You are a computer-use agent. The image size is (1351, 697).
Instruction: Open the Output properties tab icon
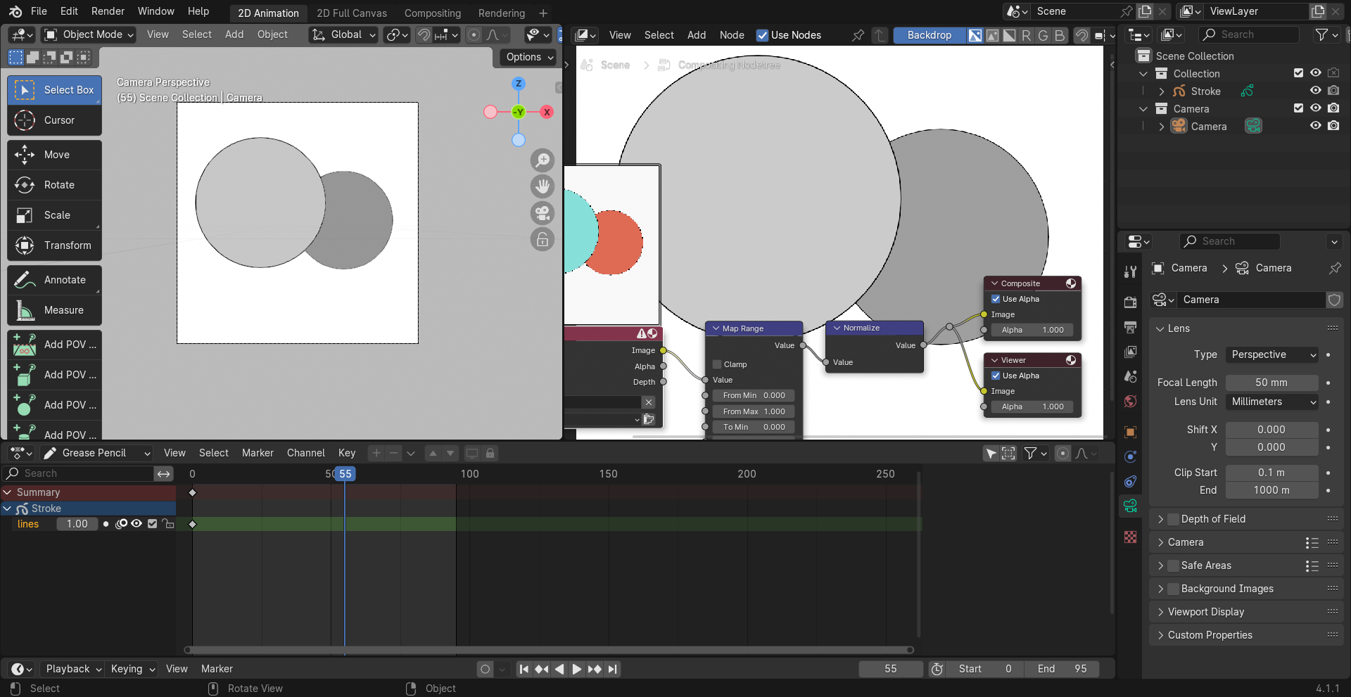coord(1131,327)
